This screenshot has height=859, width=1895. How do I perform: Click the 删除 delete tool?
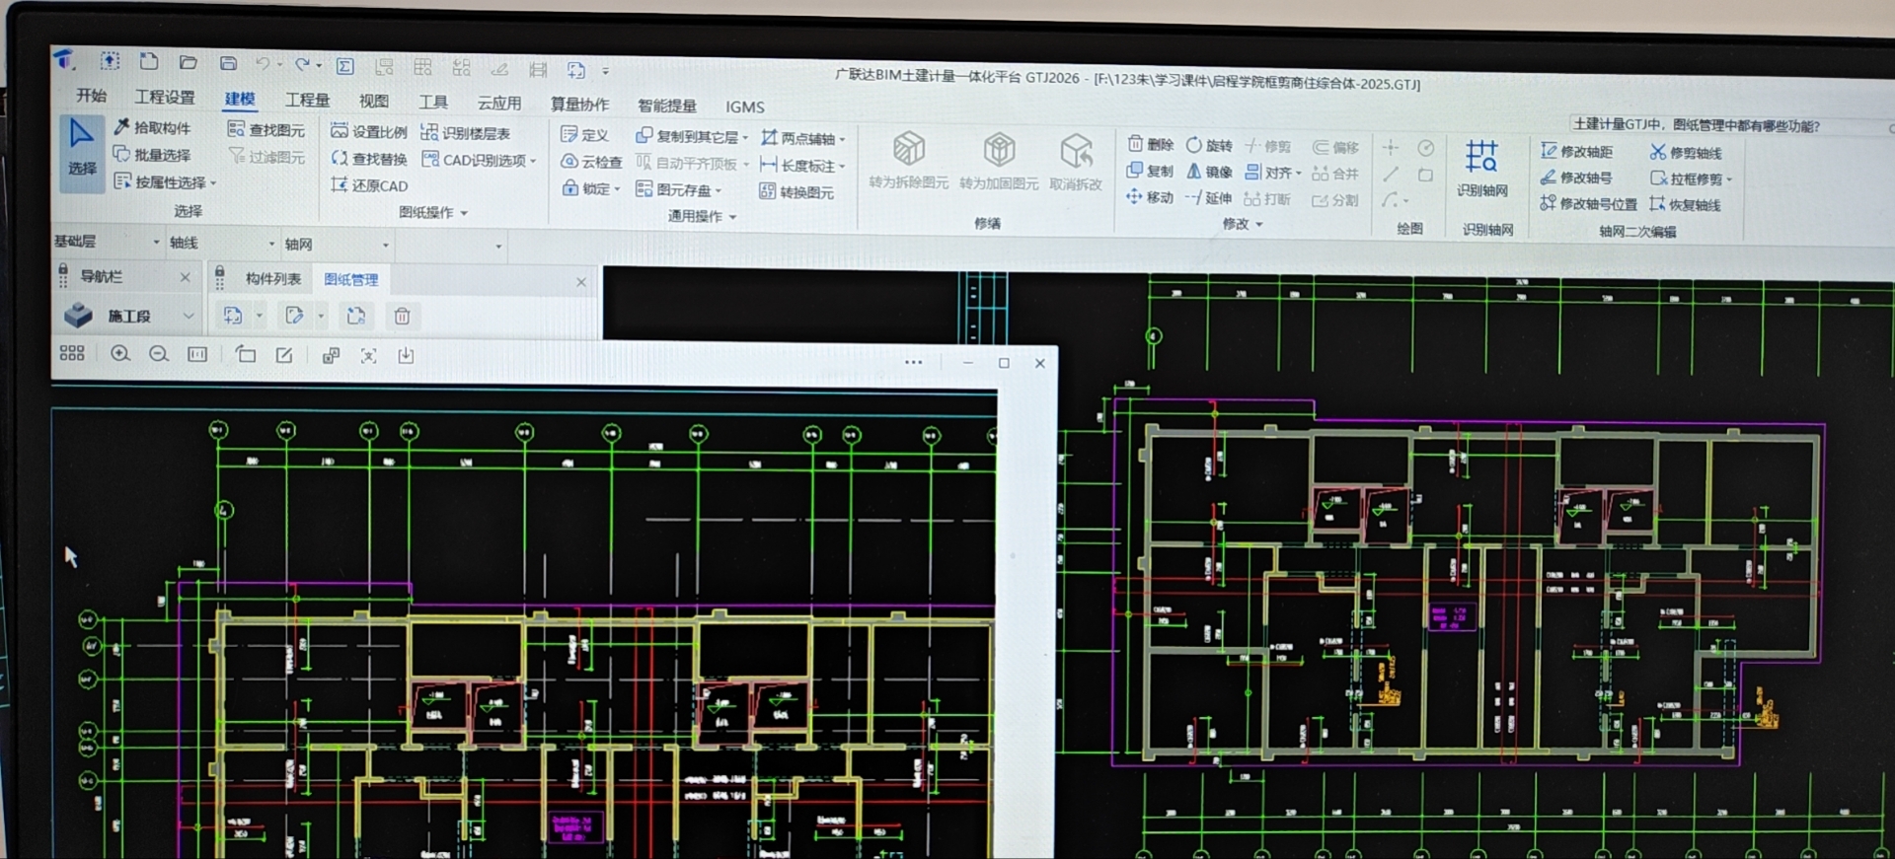[x=1151, y=144]
